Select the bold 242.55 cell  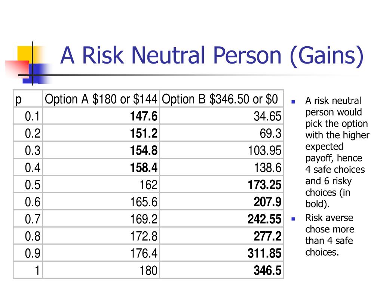coord(221,219)
